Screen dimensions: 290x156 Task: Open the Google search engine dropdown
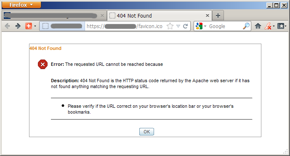click(201, 26)
